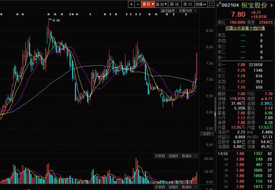Select the 买二 7.79 bid row

click(245, 70)
